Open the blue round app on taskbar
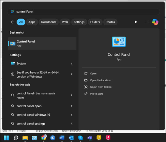 [x=53, y=138]
